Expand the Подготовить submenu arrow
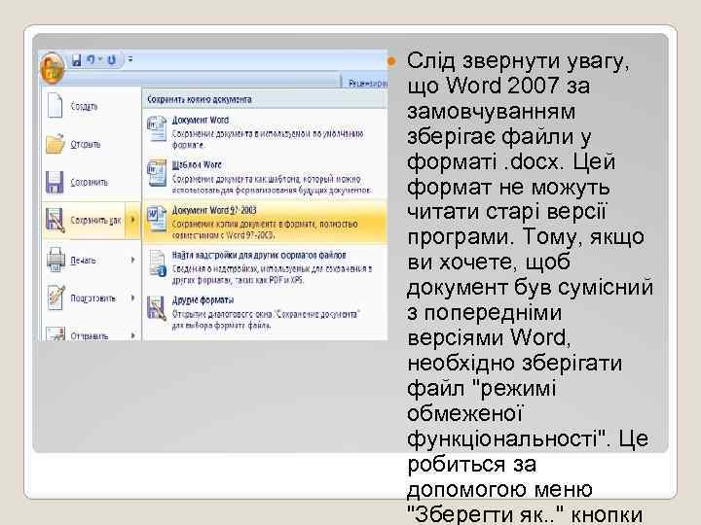The image size is (701, 525). coord(132,297)
